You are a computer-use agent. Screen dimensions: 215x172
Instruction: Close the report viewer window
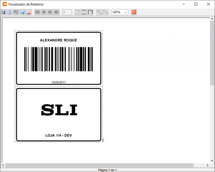coord(208,4)
